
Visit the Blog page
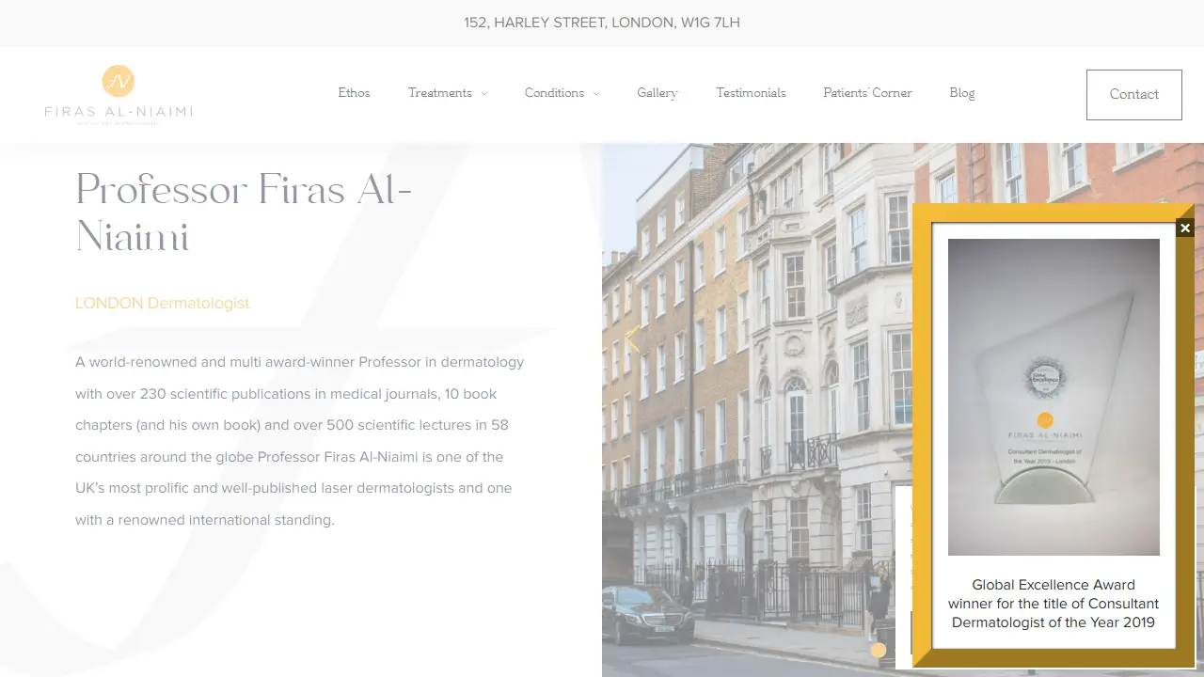coord(962,93)
